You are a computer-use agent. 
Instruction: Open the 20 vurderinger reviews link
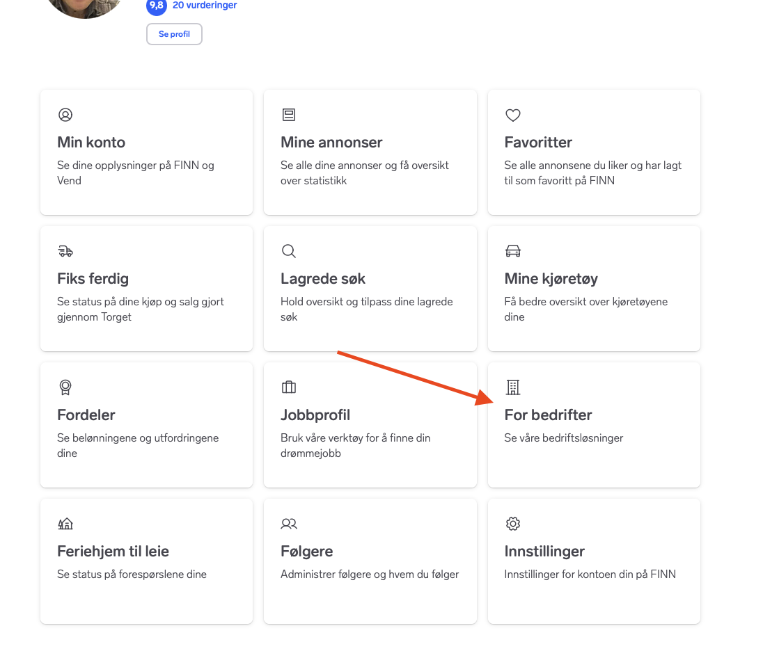(205, 6)
